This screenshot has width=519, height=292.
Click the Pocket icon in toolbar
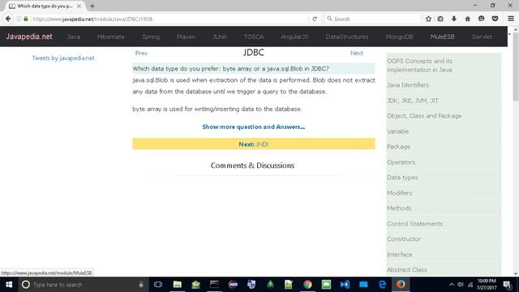pyautogui.click(x=495, y=19)
